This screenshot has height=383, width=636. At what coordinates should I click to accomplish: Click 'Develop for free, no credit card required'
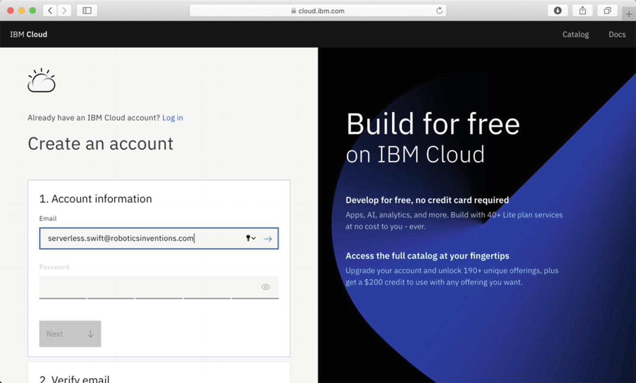tap(427, 200)
